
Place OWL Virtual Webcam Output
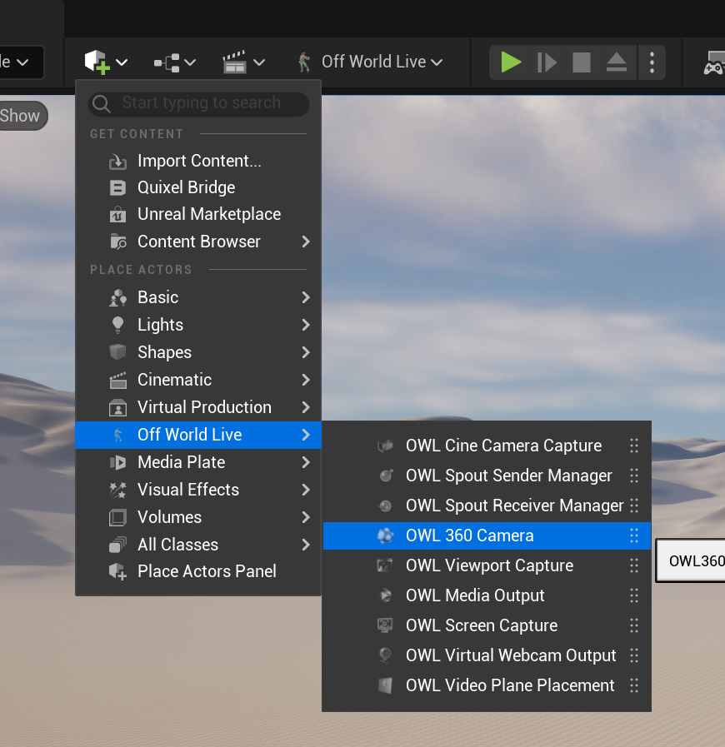(x=487, y=656)
